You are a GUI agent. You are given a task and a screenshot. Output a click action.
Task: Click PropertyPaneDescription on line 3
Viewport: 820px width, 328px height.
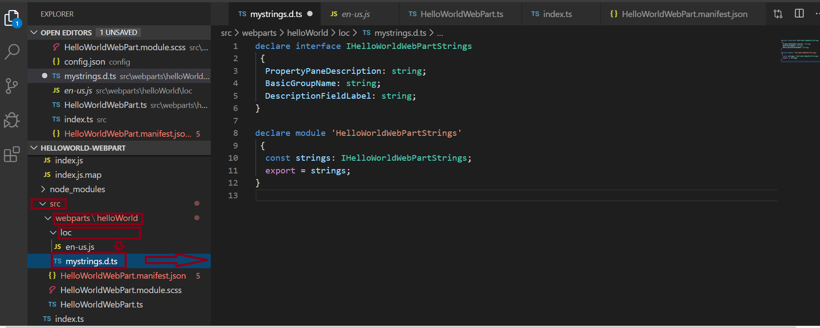(323, 71)
